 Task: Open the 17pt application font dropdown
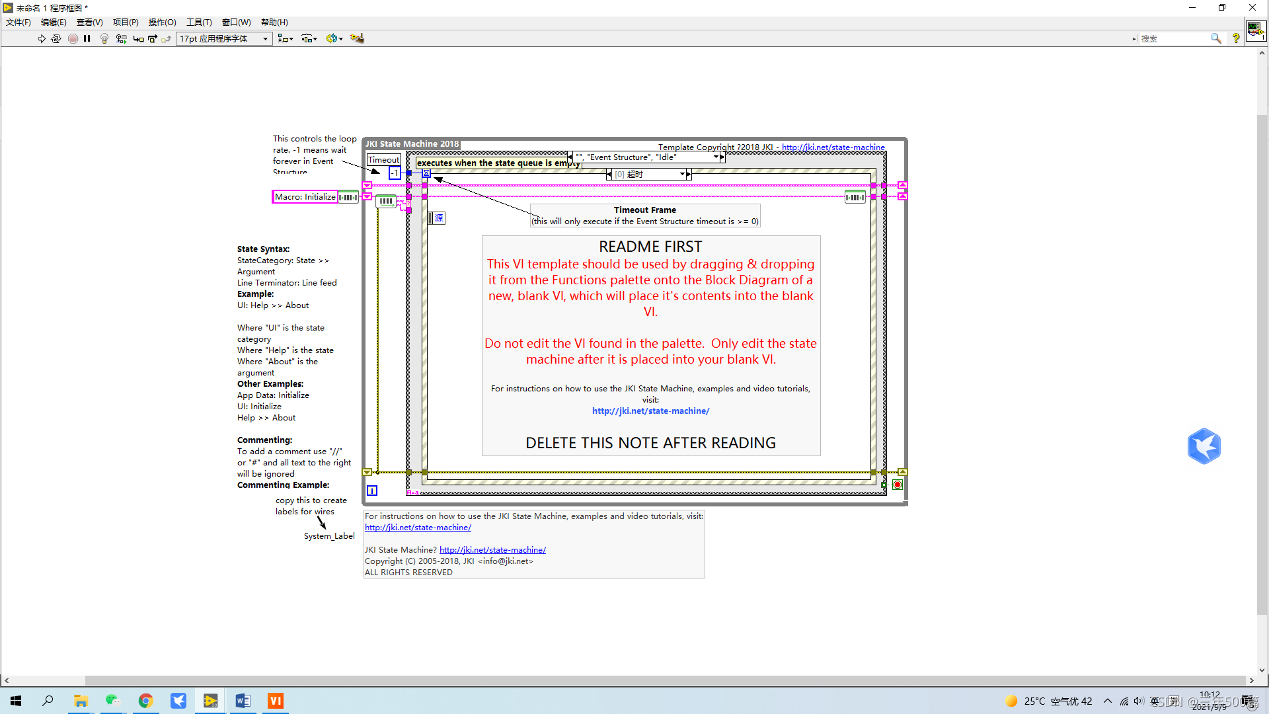point(224,39)
